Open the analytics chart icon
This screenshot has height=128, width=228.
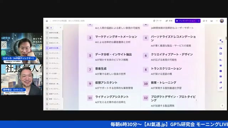pyautogui.click(x=212, y=21)
